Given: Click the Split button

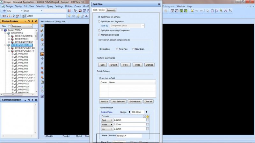Looking at the screenshot, I should [102, 65].
